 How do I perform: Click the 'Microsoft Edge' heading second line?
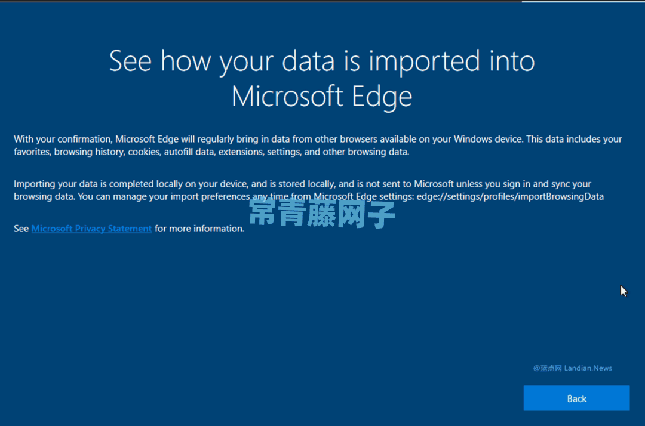point(322,97)
